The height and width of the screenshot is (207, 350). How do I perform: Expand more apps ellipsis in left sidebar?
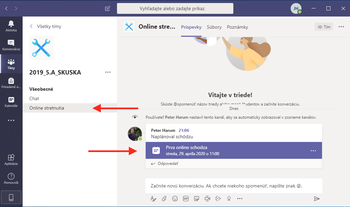[x=11, y=120]
